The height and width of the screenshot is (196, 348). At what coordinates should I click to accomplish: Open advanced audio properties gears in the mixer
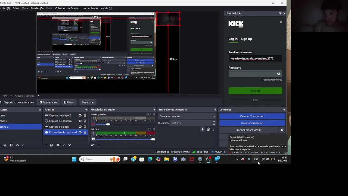click(92, 145)
